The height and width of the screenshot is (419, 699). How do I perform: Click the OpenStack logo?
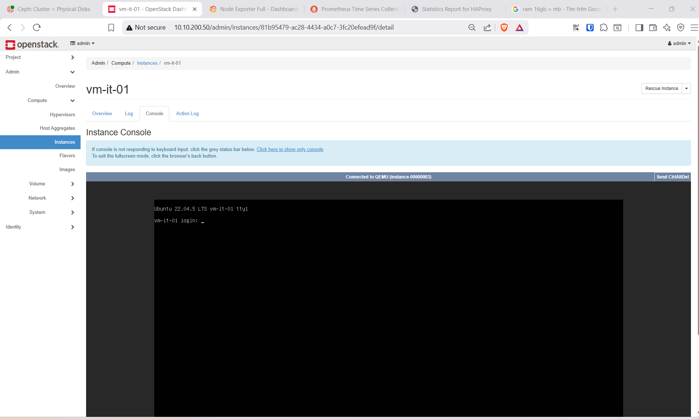tap(32, 44)
